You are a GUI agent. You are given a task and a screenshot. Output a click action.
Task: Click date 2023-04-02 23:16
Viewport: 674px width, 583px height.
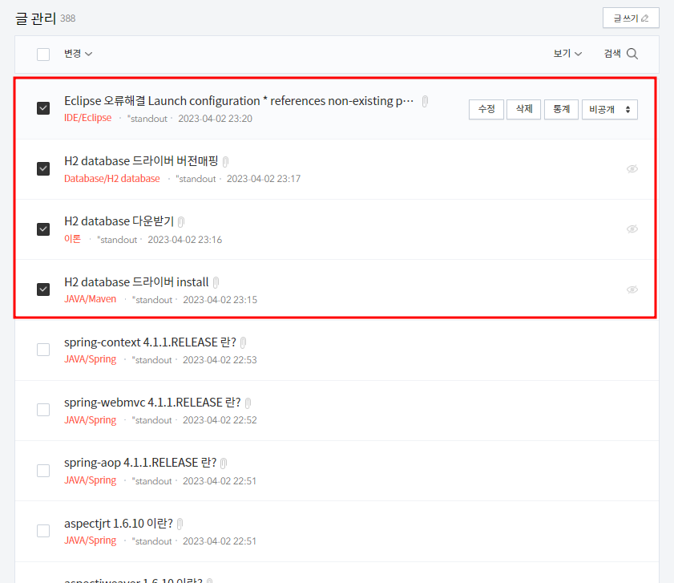point(185,240)
